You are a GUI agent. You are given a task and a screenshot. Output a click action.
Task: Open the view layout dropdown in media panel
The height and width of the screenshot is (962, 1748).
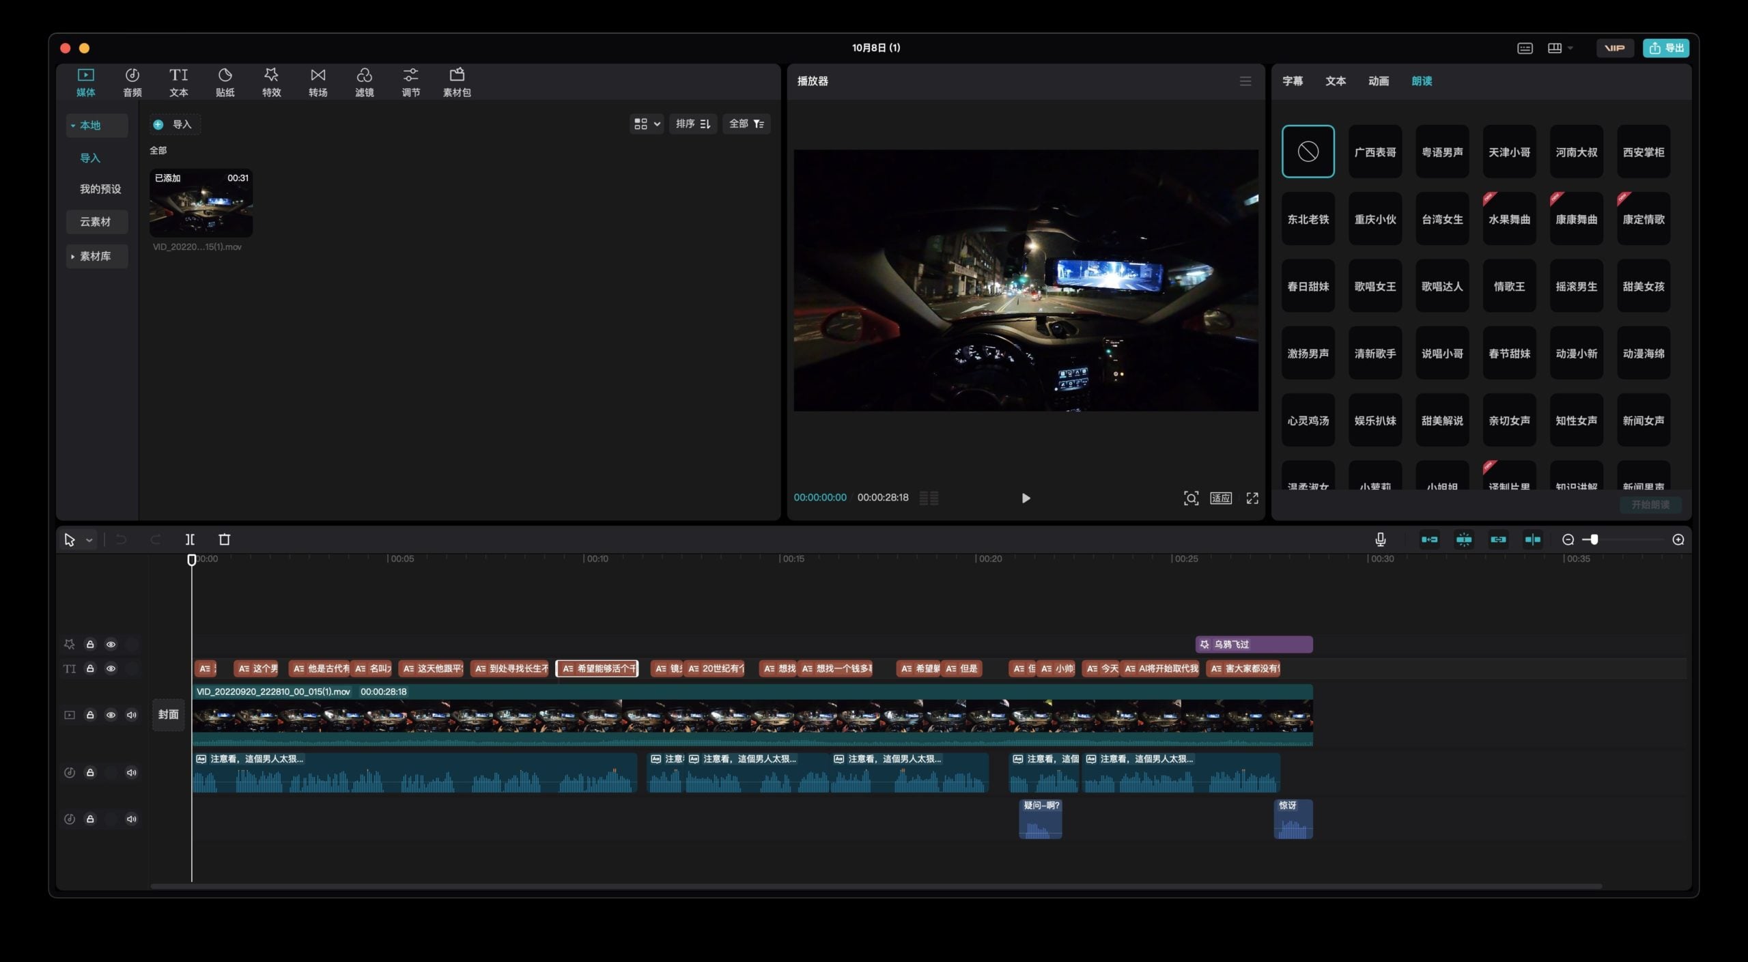[647, 124]
